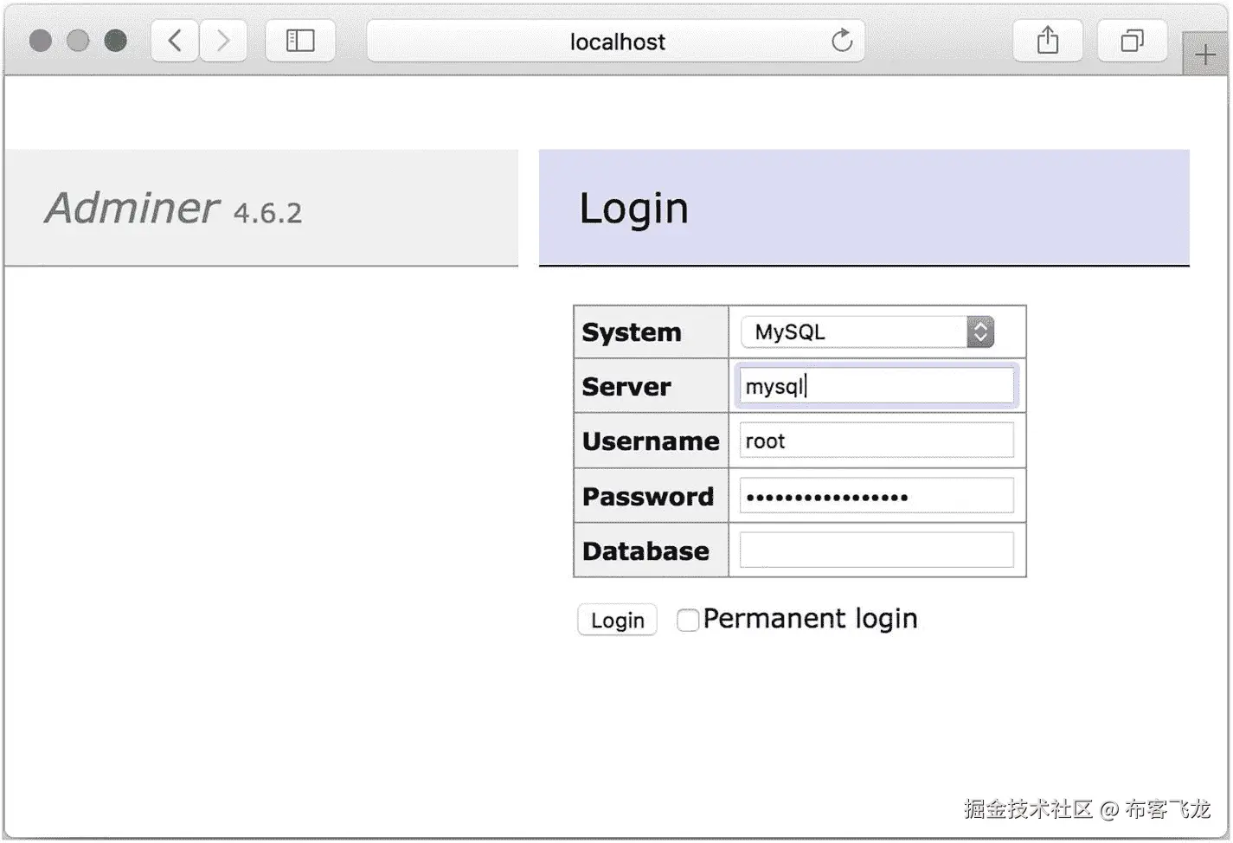1233x843 pixels.
Task: Click the Permanent login label text
Action: [810, 619]
